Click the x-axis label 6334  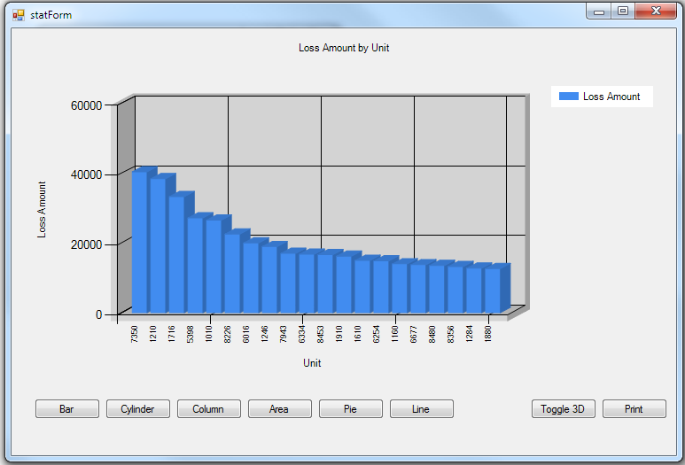[301, 334]
